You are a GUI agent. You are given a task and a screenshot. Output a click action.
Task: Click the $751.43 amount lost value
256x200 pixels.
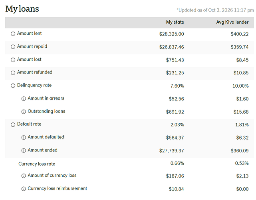pyautogui.click(x=175, y=60)
